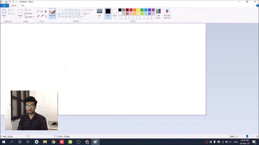Click the zoom slider handle
This screenshot has width=259, height=145.
[247, 137]
